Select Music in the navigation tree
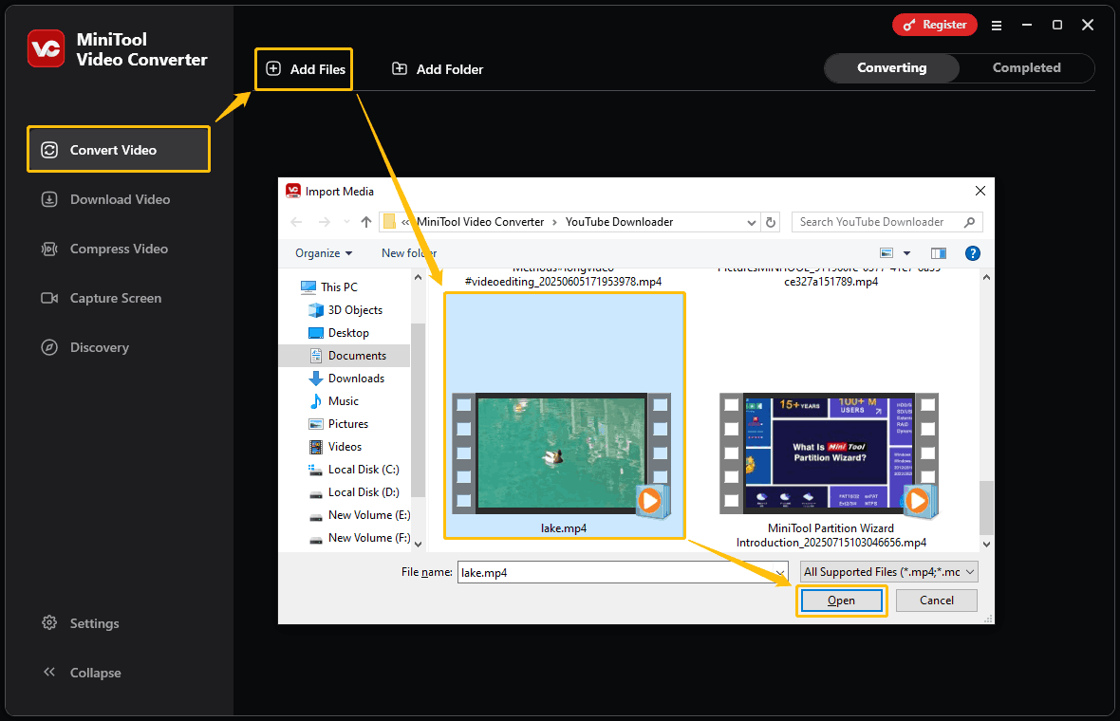The height and width of the screenshot is (721, 1120). (333, 401)
